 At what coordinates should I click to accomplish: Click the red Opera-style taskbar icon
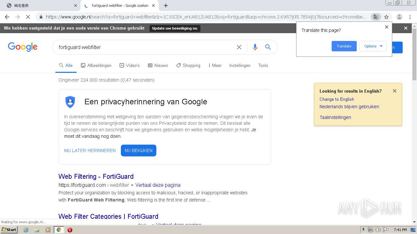coord(70,230)
